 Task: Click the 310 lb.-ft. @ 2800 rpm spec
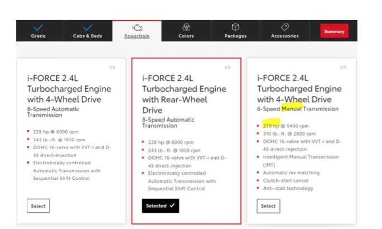pos(289,134)
